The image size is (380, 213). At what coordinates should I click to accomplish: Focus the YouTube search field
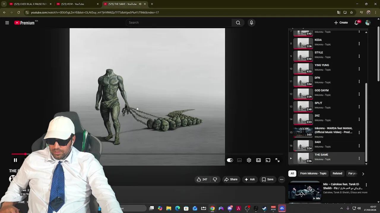pos(179,23)
